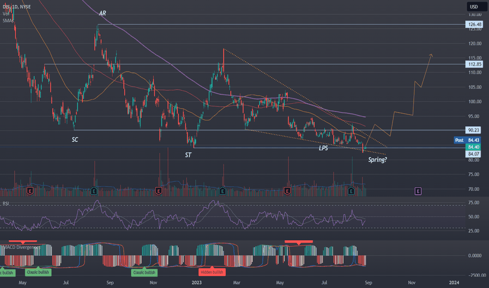This screenshot has height=288, width=489.
Task: Click the 90.23 price line label
Action: click(473, 130)
